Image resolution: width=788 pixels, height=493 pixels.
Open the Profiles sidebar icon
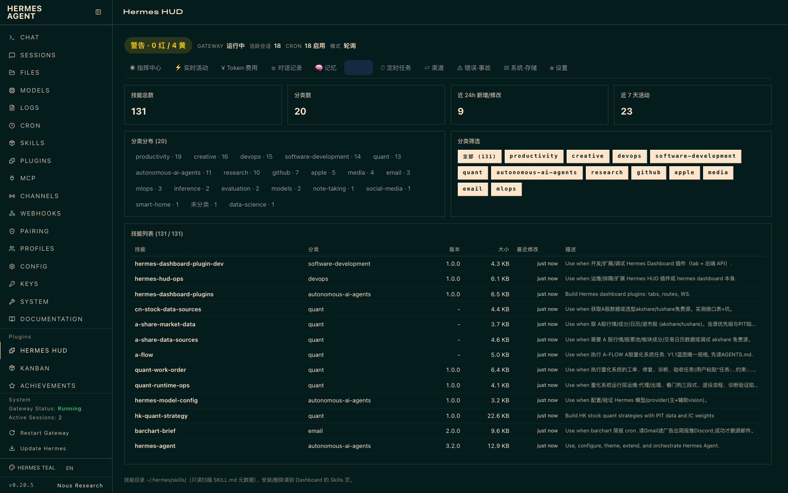pyautogui.click(x=12, y=249)
